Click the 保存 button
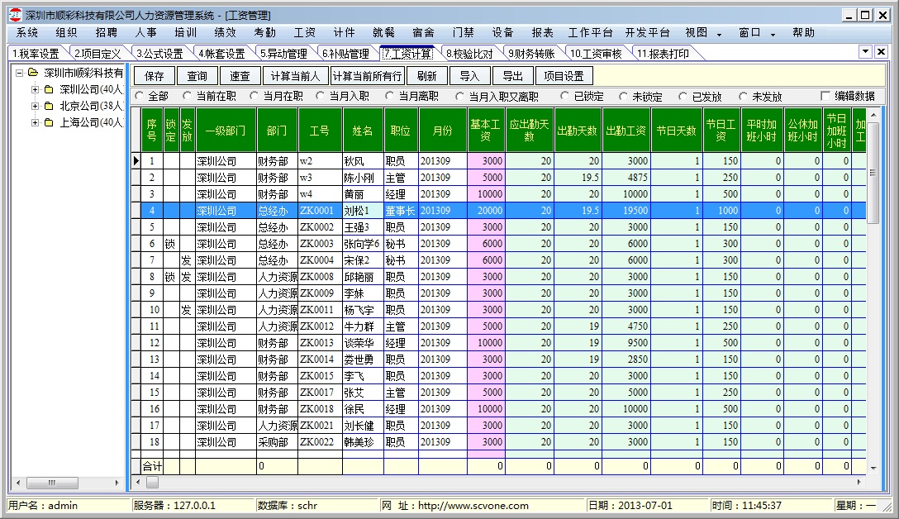Viewport: 899px width, 519px height. [155, 76]
